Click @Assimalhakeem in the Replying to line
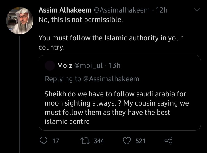207x153 pixels. pos(111,79)
